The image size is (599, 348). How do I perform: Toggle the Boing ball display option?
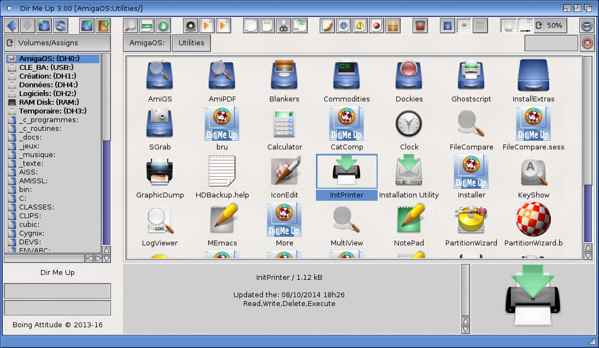(377, 25)
